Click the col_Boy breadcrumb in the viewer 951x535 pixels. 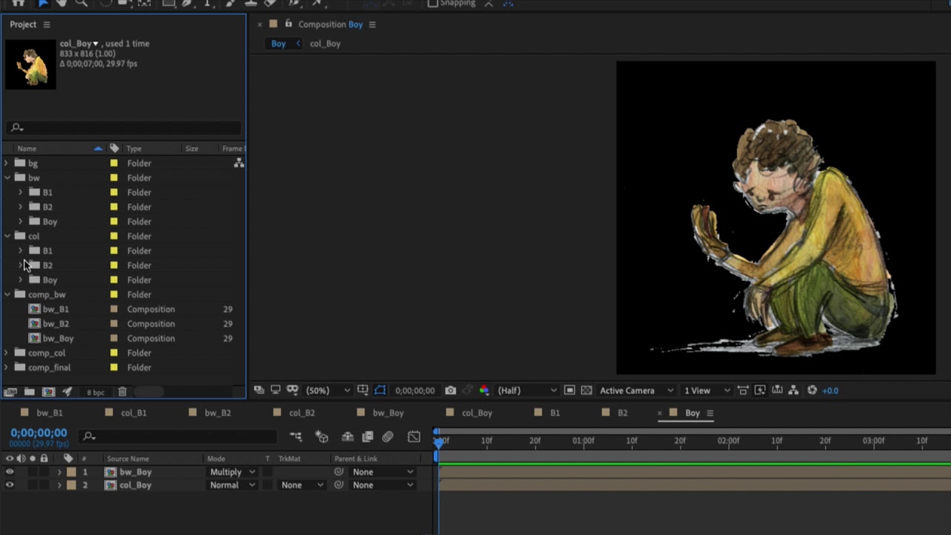[325, 44]
